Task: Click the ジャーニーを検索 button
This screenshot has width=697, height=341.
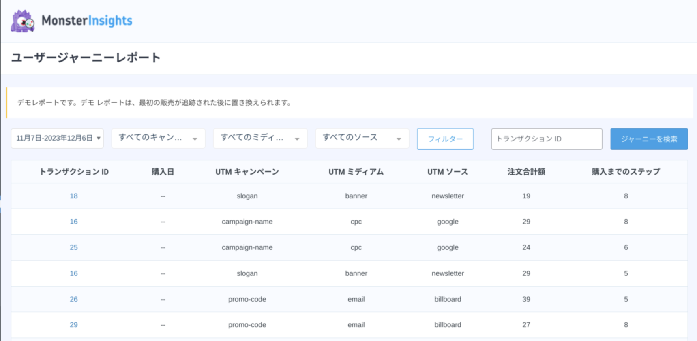Action: point(649,139)
